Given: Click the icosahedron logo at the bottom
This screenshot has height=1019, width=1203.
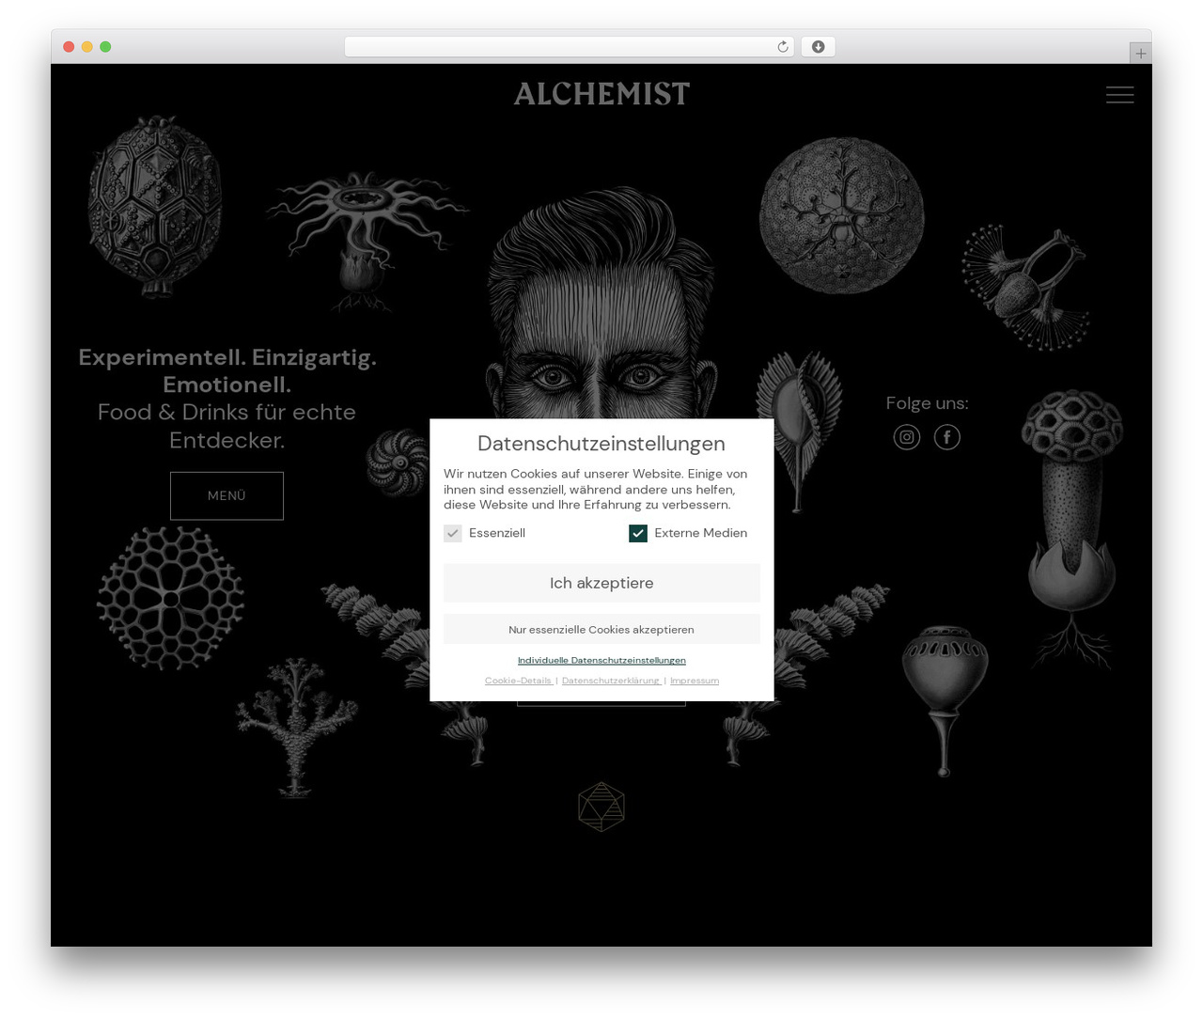Looking at the screenshot, I should pos(601,807).
